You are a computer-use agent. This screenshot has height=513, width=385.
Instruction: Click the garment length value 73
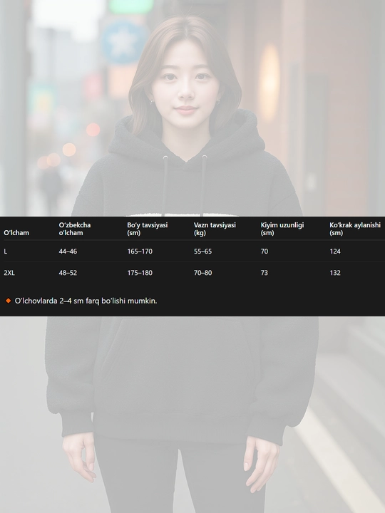click(x=265, y=273)
